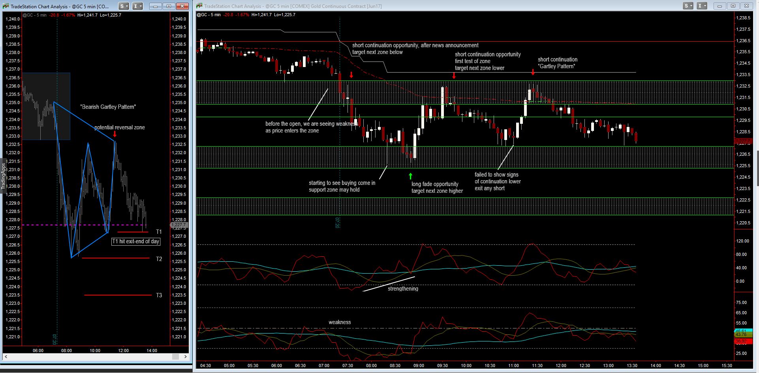Minimize the Gold Continuous Contract chart window
759x373 pixels.
[x=720, y=6]
